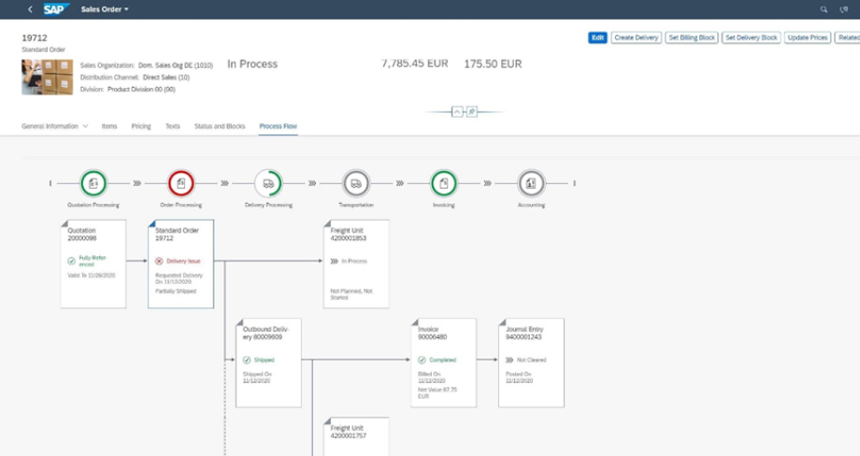This screenshot has height=456, width=860.
Task: Click Not Planned, Not Started text
Action: (351, 294)
